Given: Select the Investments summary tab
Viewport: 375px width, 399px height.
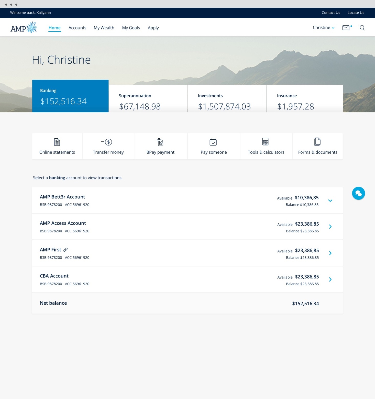Looking at the screenshot, I should [x=227, y=98].
